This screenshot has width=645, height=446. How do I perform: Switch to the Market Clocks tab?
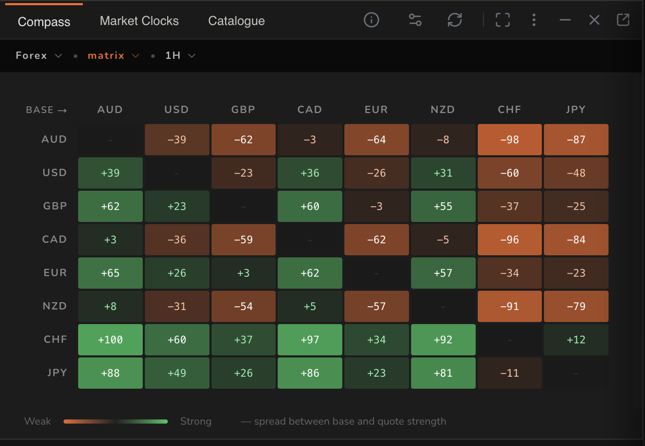tap(139, 21)
